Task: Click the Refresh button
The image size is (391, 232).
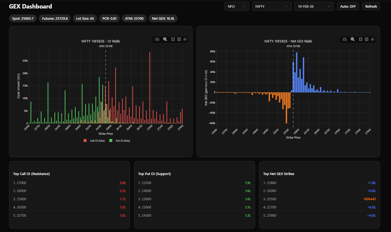Action: point(371,6)
